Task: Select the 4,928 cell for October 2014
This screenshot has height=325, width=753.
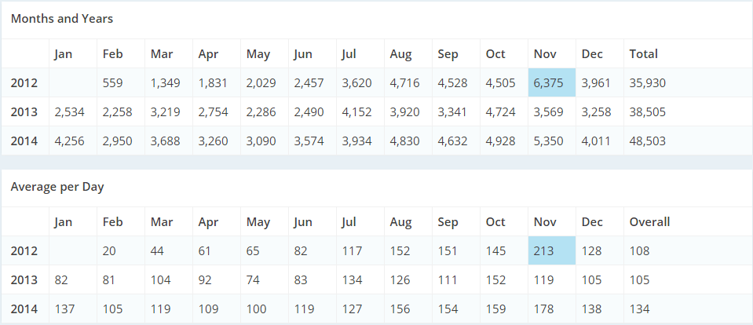Action: pyautogui.click(x=500, y=141)
